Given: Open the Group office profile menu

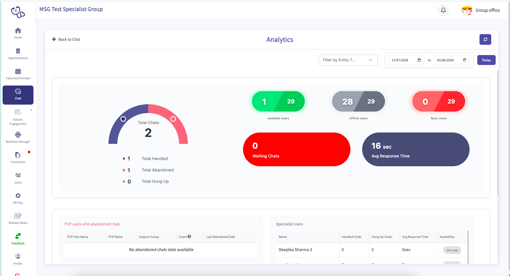Looking at the screenshot, I should tap(481, 10).
